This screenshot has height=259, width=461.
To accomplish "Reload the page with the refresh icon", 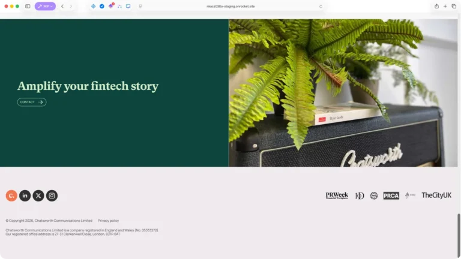I will pyautogui.click(x=321, y=6).
